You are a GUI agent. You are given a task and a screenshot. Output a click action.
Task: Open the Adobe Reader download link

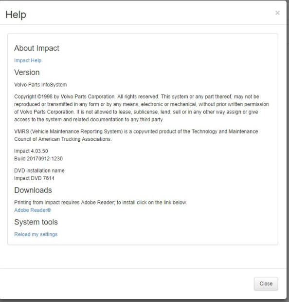[x=33, y=210]
